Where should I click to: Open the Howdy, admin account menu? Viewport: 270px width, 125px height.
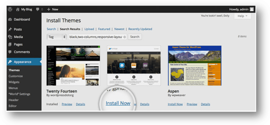(242, 9)
